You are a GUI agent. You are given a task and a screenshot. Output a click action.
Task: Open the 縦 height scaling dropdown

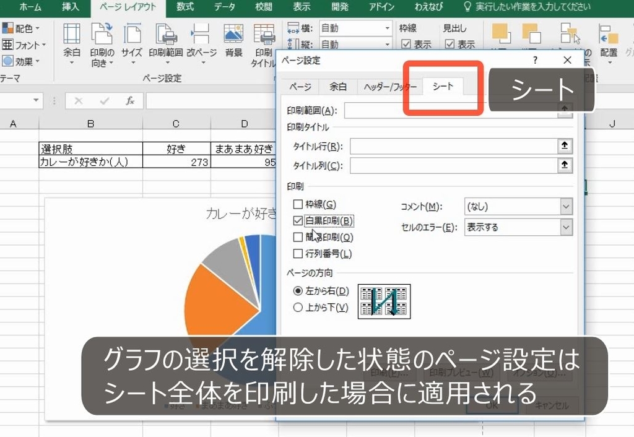[388, 44]
